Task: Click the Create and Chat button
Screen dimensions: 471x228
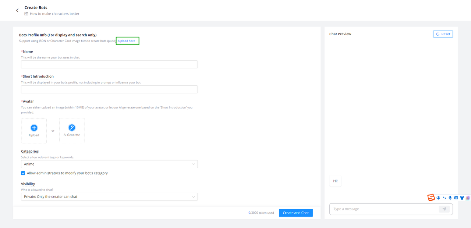Action: click(x=296, y=213)
